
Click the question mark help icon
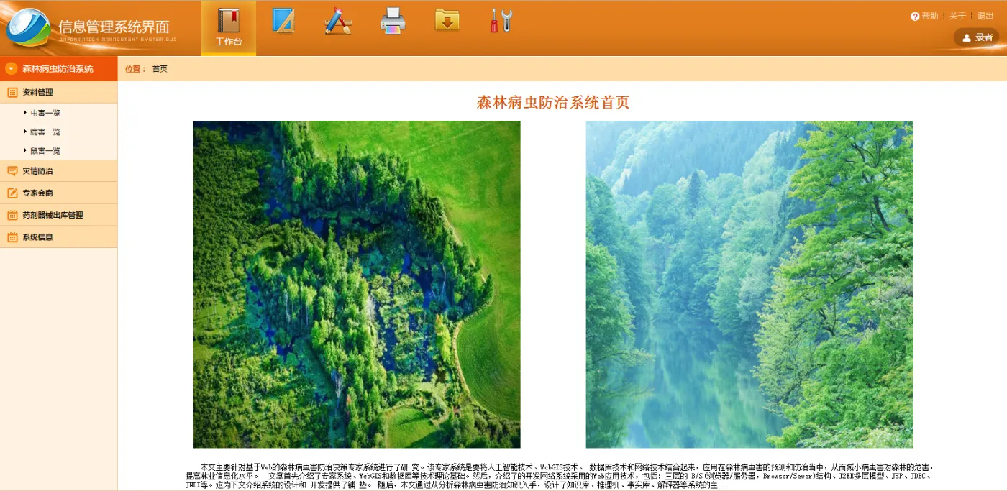pyautogui.click(x=915, y=17)
